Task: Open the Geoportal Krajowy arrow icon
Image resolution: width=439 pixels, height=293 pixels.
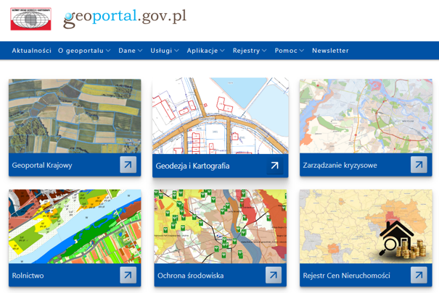Action: (128, 165)
